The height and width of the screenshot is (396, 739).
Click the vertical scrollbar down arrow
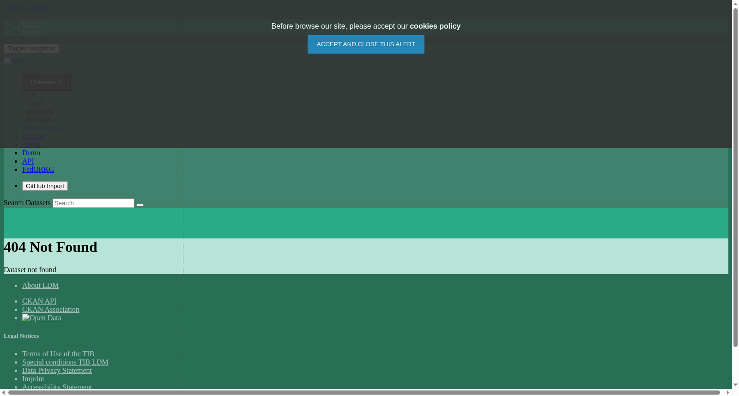coord(735,385)
